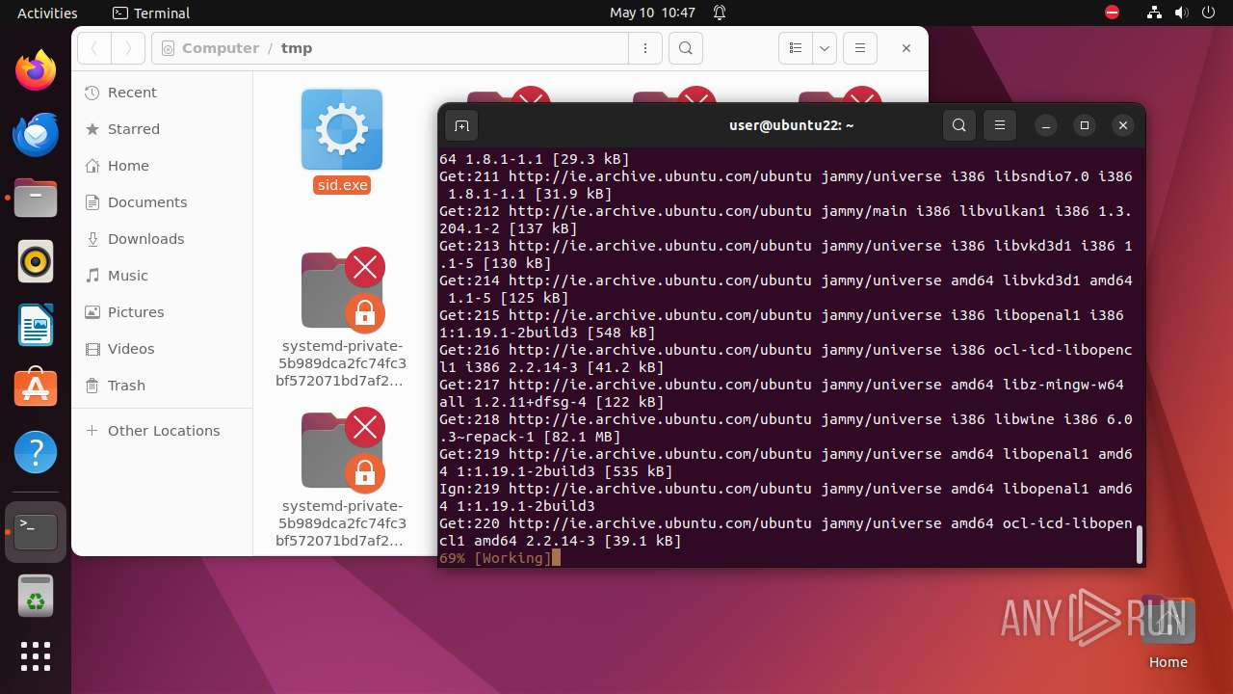Select the lower systemd-private locked folder

click(x=342, y=479)
